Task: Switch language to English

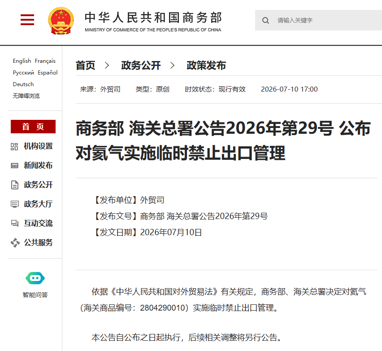Action: [x=22, y=61]
